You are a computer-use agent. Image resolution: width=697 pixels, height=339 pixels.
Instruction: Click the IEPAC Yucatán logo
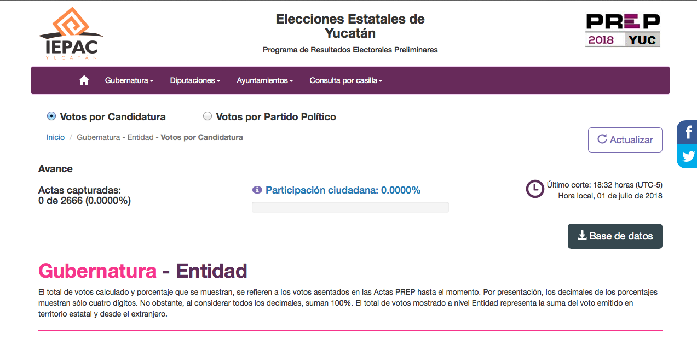pos(71,34)
